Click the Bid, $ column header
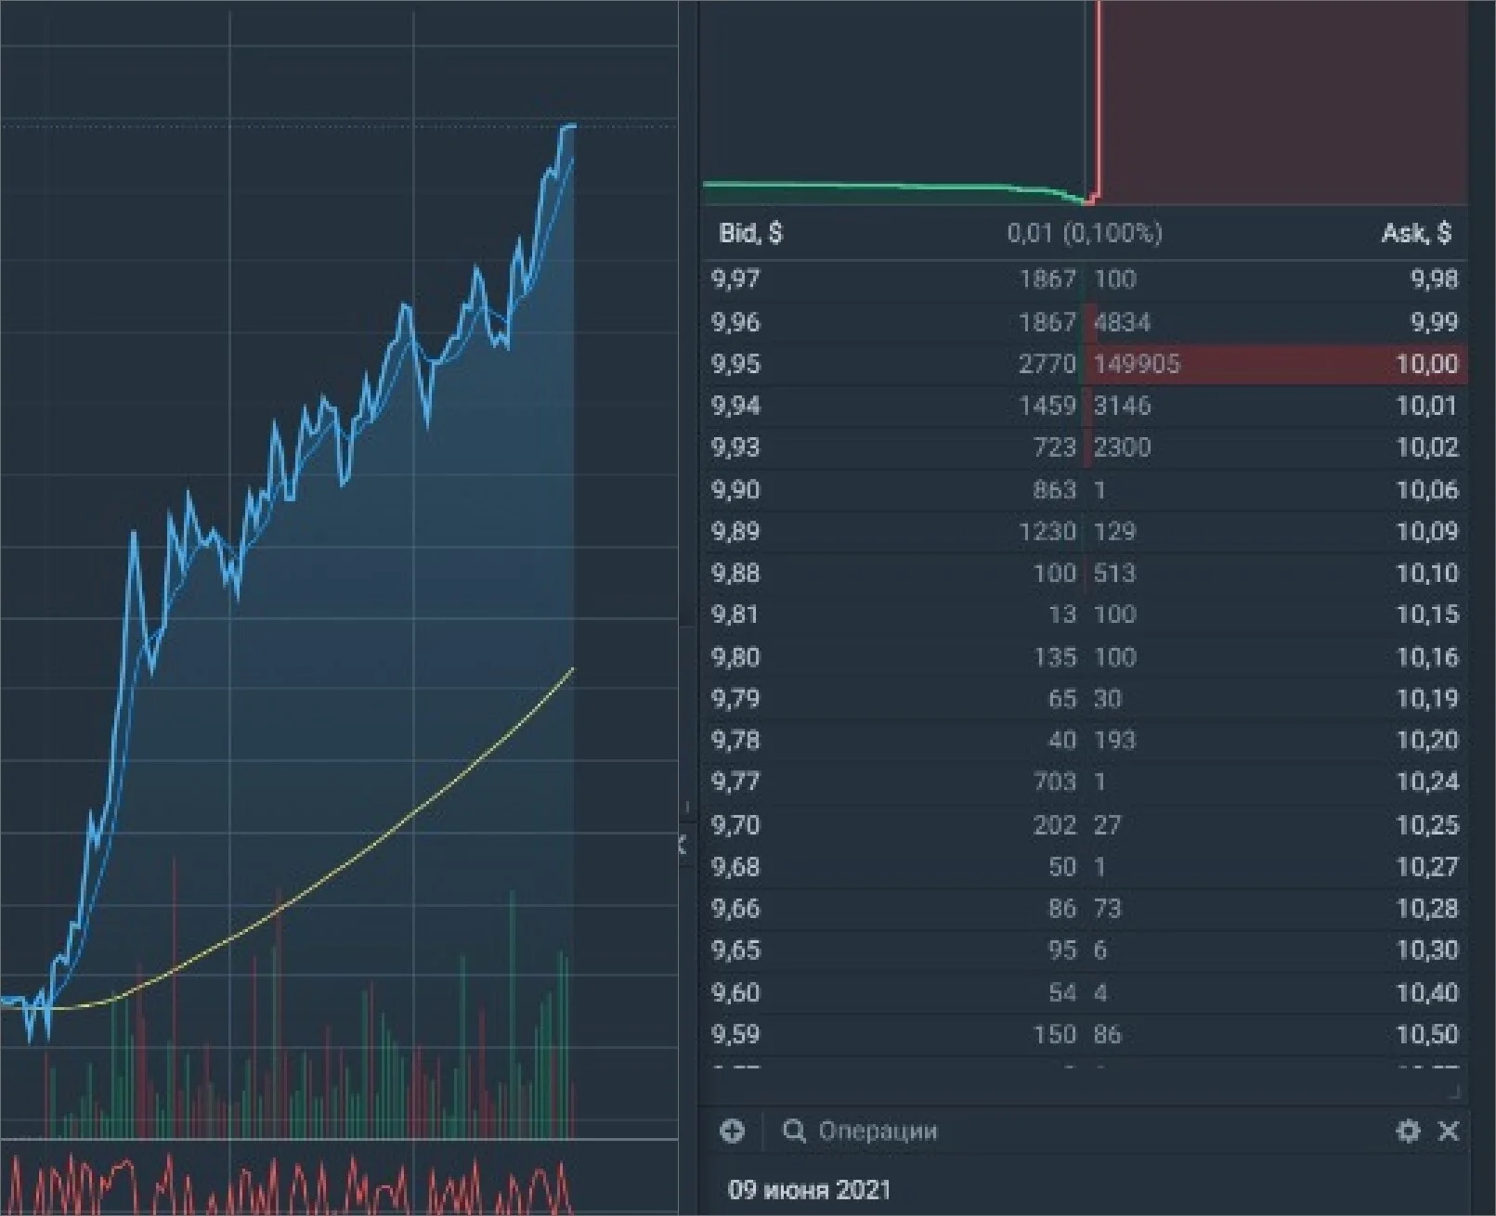The image size is (1496, 1216). point(750,233)
